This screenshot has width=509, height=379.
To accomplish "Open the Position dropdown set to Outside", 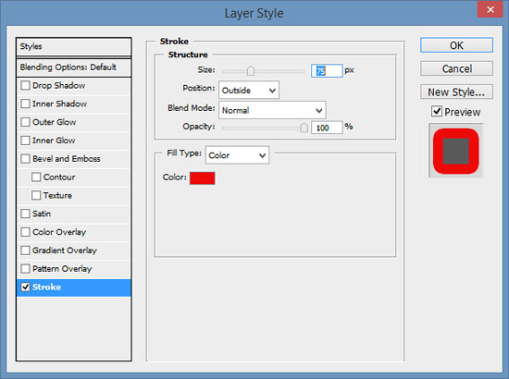I will (249, 91).
